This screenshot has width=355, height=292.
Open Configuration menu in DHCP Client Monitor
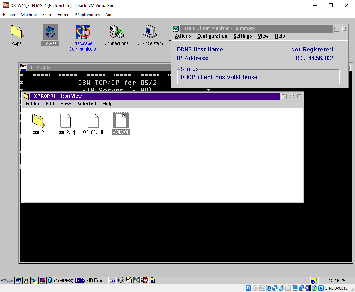point(212,36)
